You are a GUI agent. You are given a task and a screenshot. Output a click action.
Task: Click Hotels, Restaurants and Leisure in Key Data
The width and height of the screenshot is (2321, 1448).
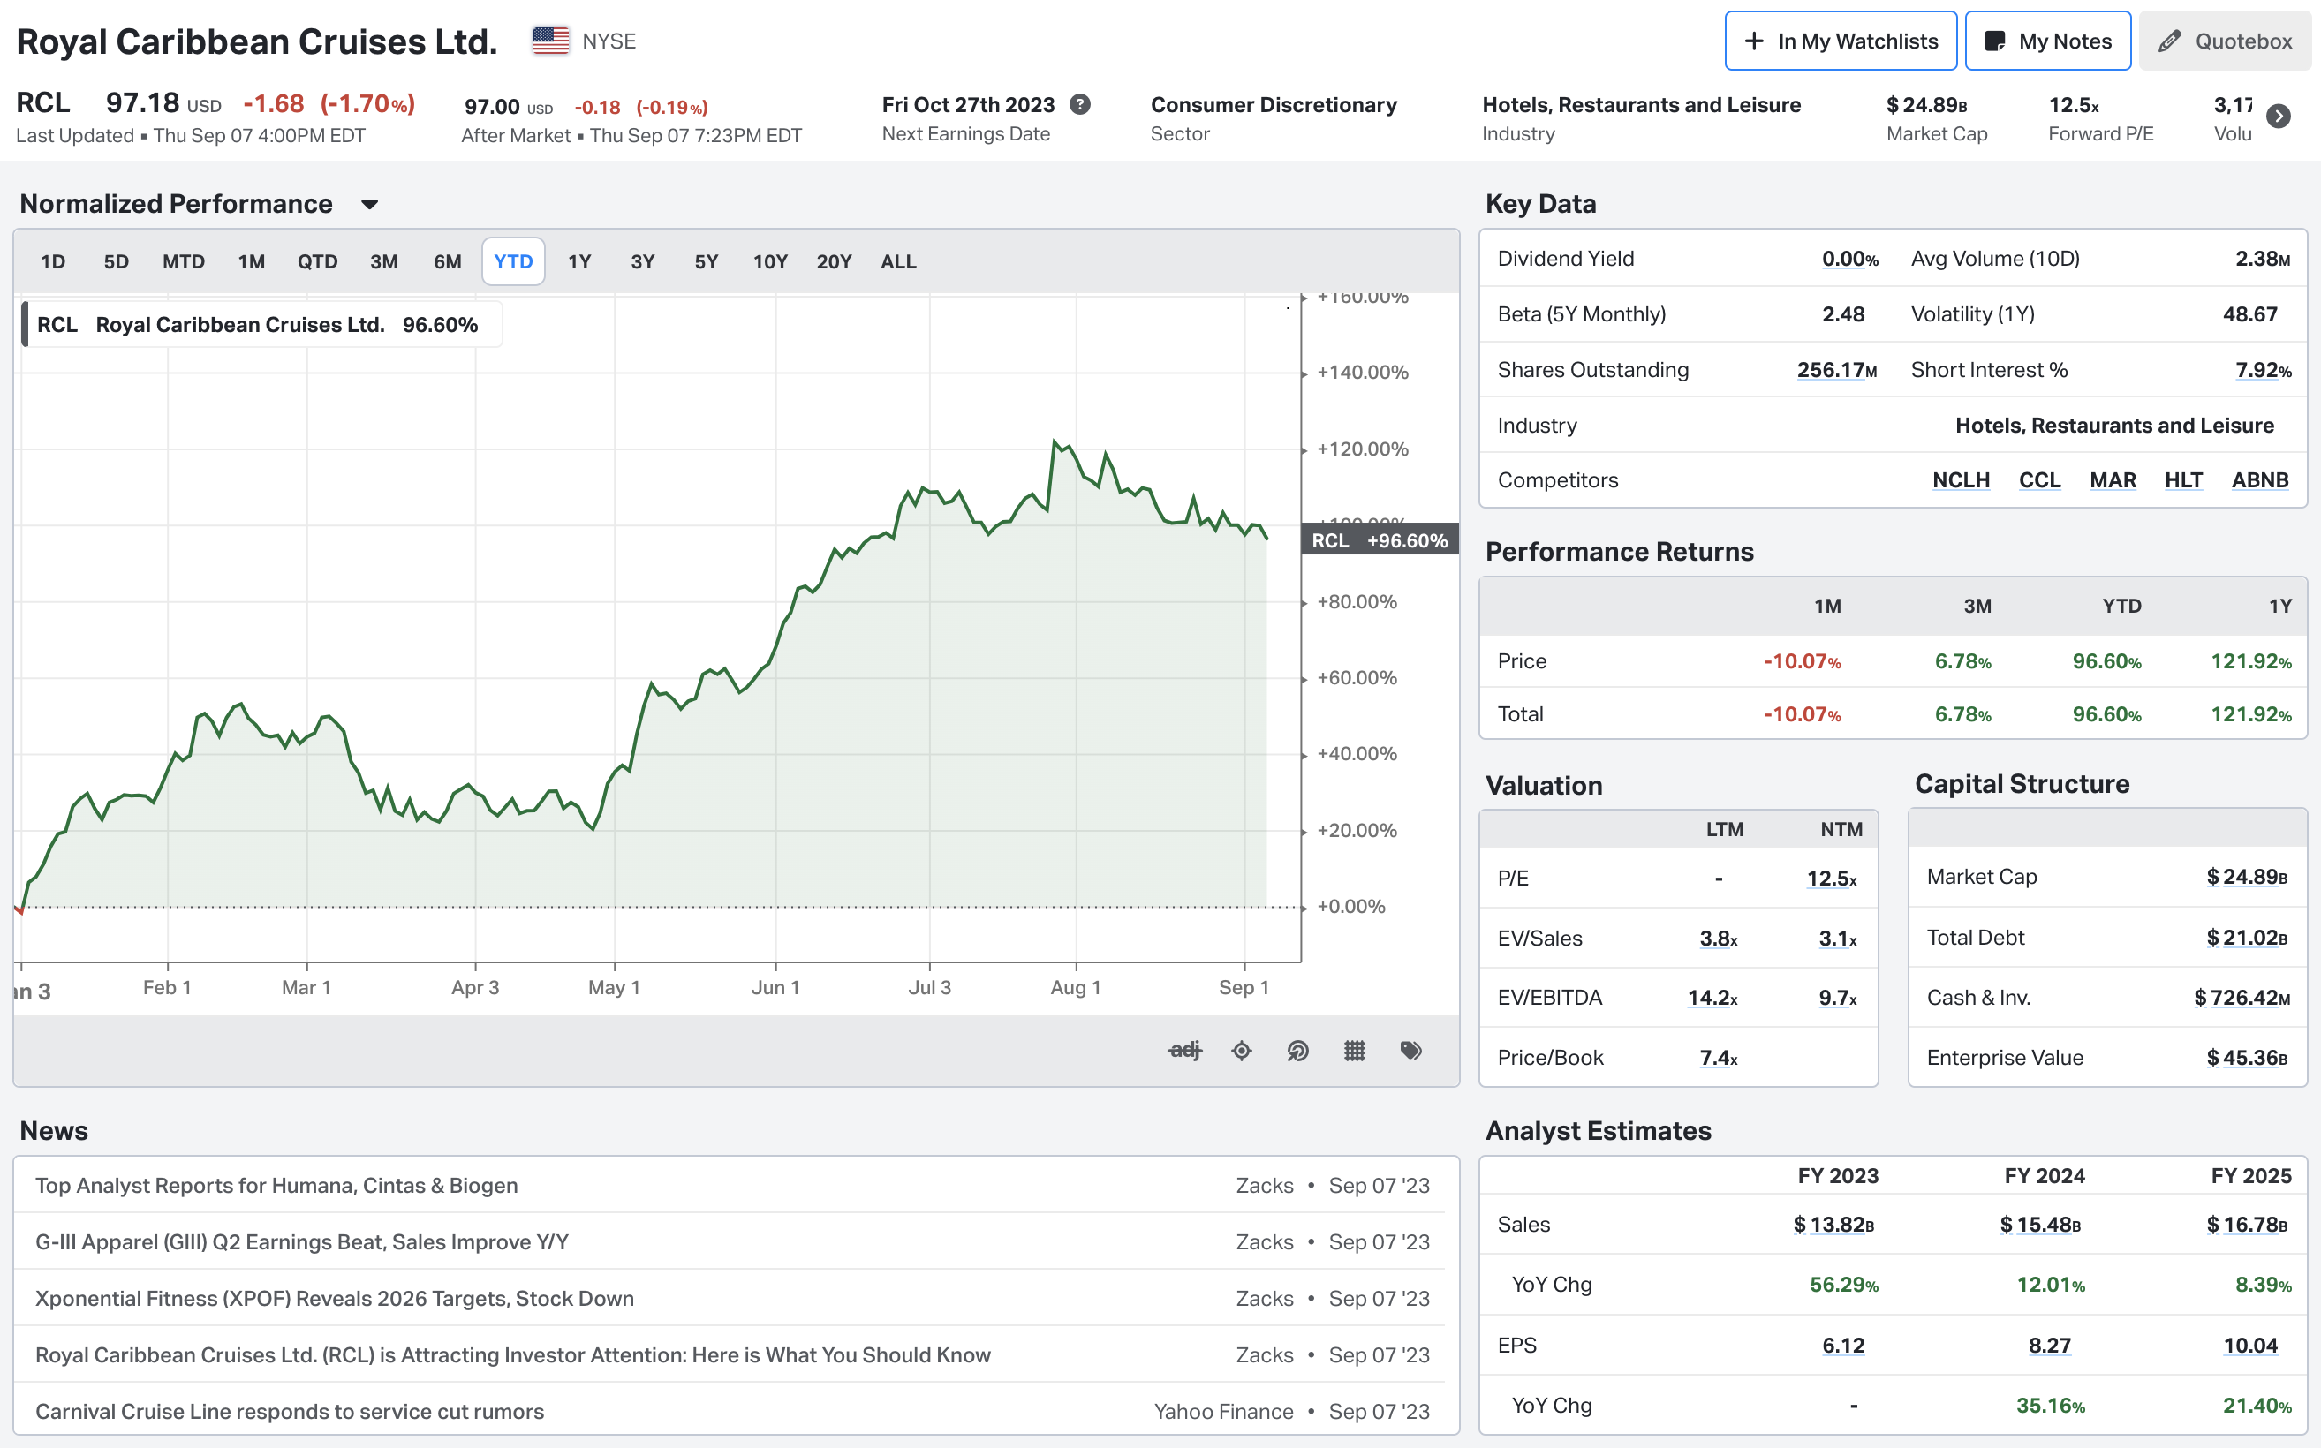(2114, 426)
